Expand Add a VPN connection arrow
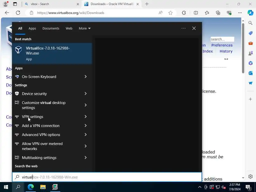The width and height of the screenshot is (256, 192). [85, 125]
